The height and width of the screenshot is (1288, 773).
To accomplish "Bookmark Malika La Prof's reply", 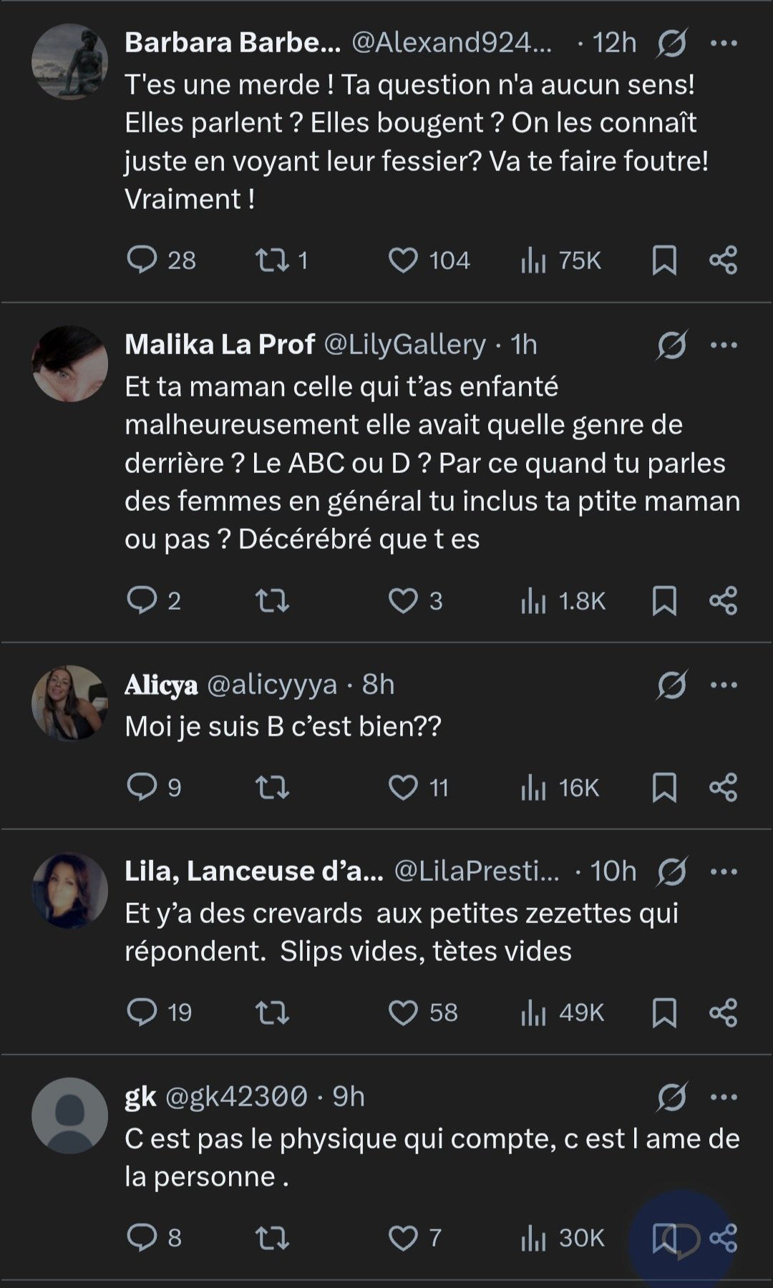I will coord(664,600).
